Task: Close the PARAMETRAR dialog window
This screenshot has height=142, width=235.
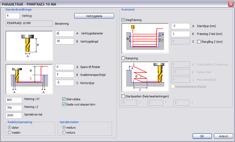Action: coord(231,4)
